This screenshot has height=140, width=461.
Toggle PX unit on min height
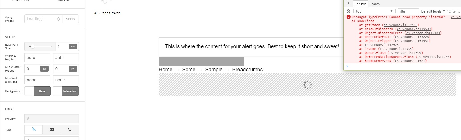pyautogui.click(x=73, y=69)
